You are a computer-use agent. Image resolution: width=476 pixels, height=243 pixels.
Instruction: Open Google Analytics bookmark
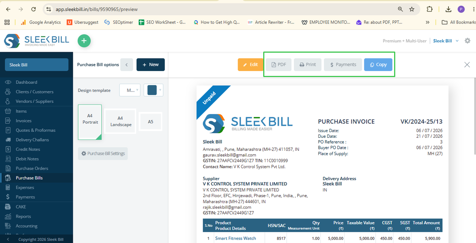coord(41,22)
